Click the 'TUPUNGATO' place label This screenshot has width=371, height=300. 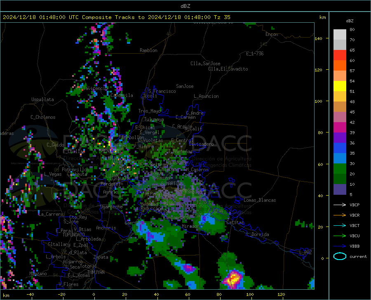[73, 235]
